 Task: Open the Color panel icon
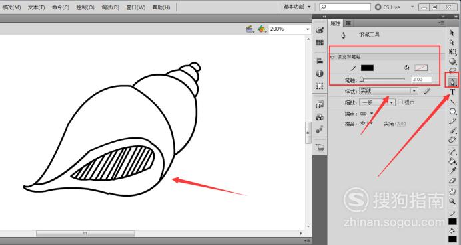[320, 30]
